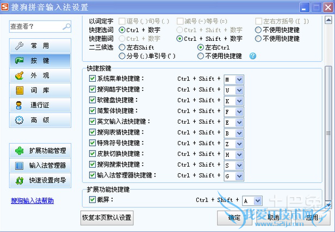
Task: Select 不使用快捷键 for 快捷删词
Action: 258,39
